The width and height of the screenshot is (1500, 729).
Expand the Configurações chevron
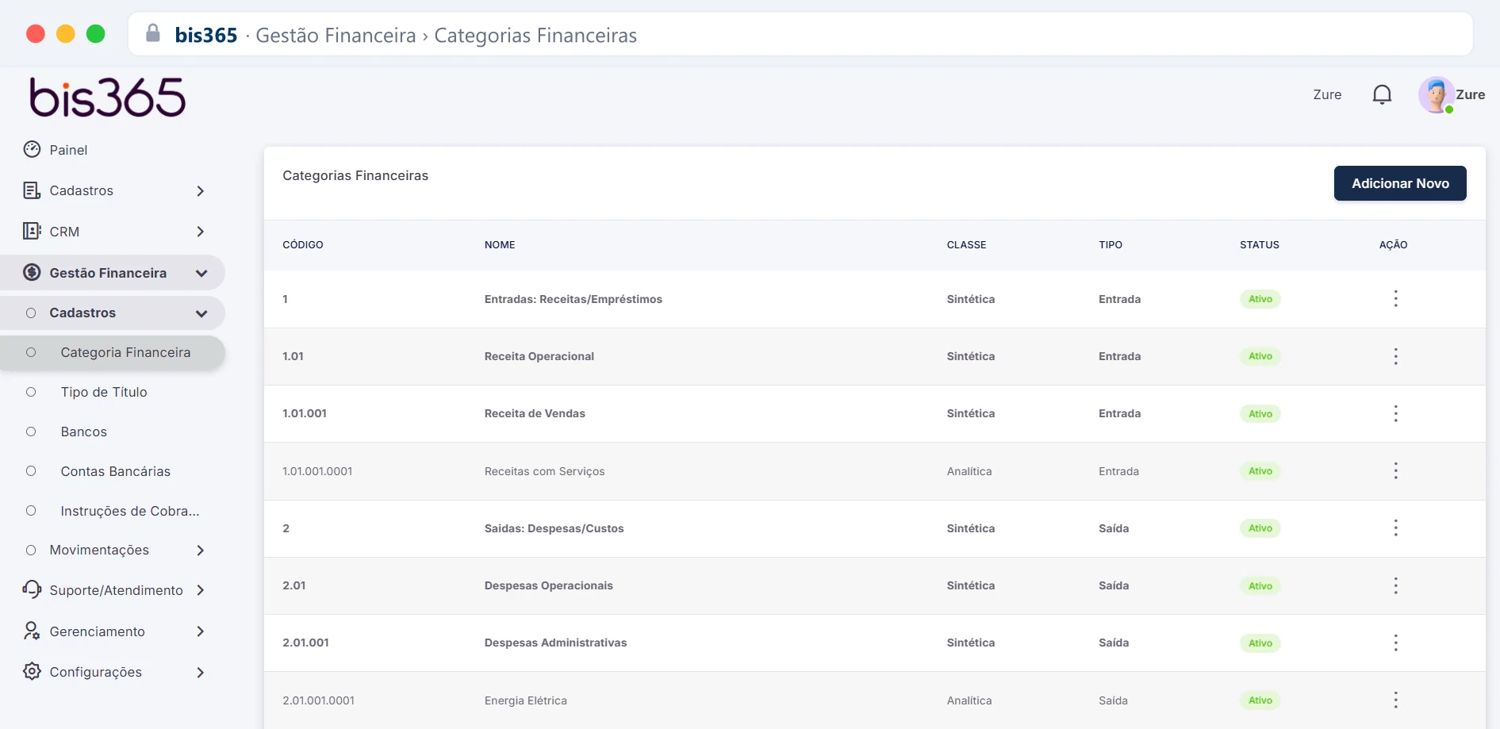coord(201,672)
